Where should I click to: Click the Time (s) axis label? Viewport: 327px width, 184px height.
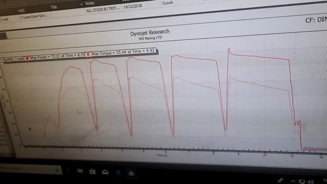161,155
